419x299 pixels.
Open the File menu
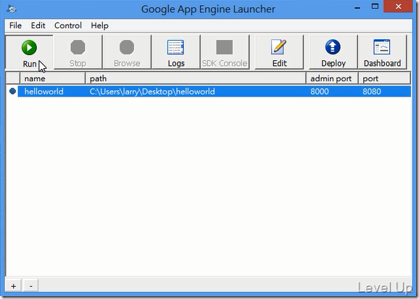[x=15, y=25]
